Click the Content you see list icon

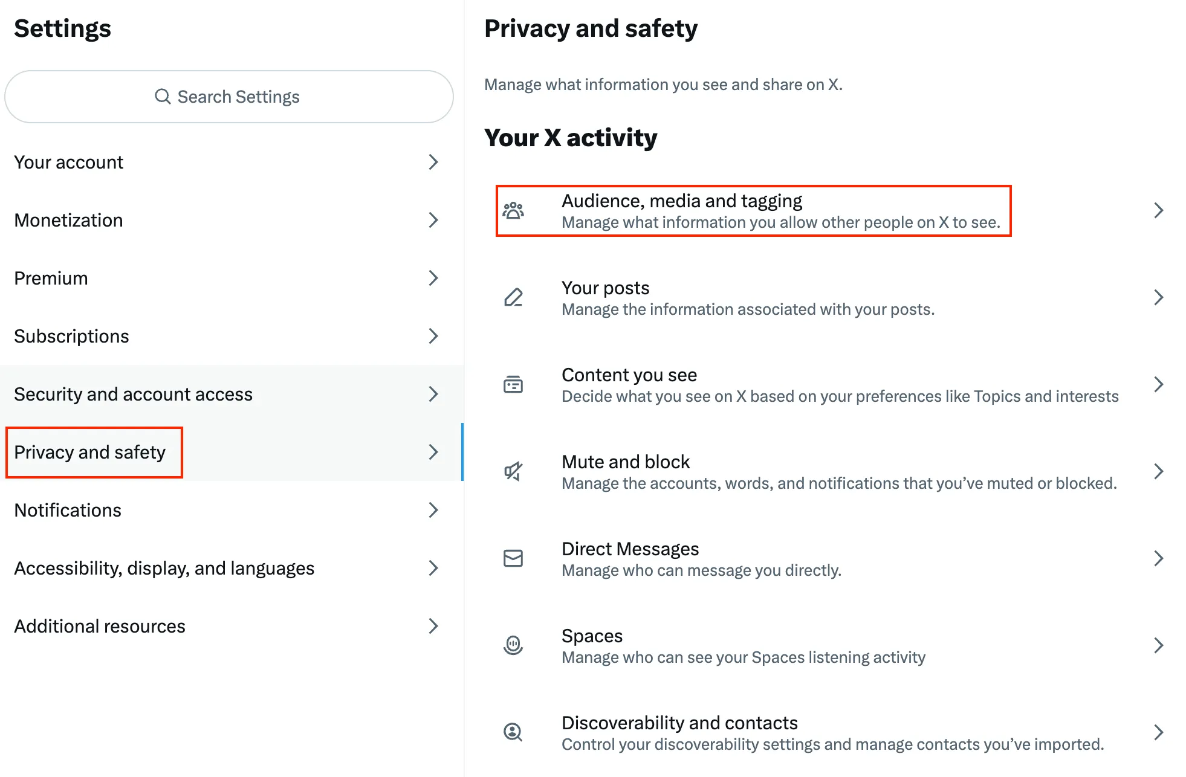[513, 384]
